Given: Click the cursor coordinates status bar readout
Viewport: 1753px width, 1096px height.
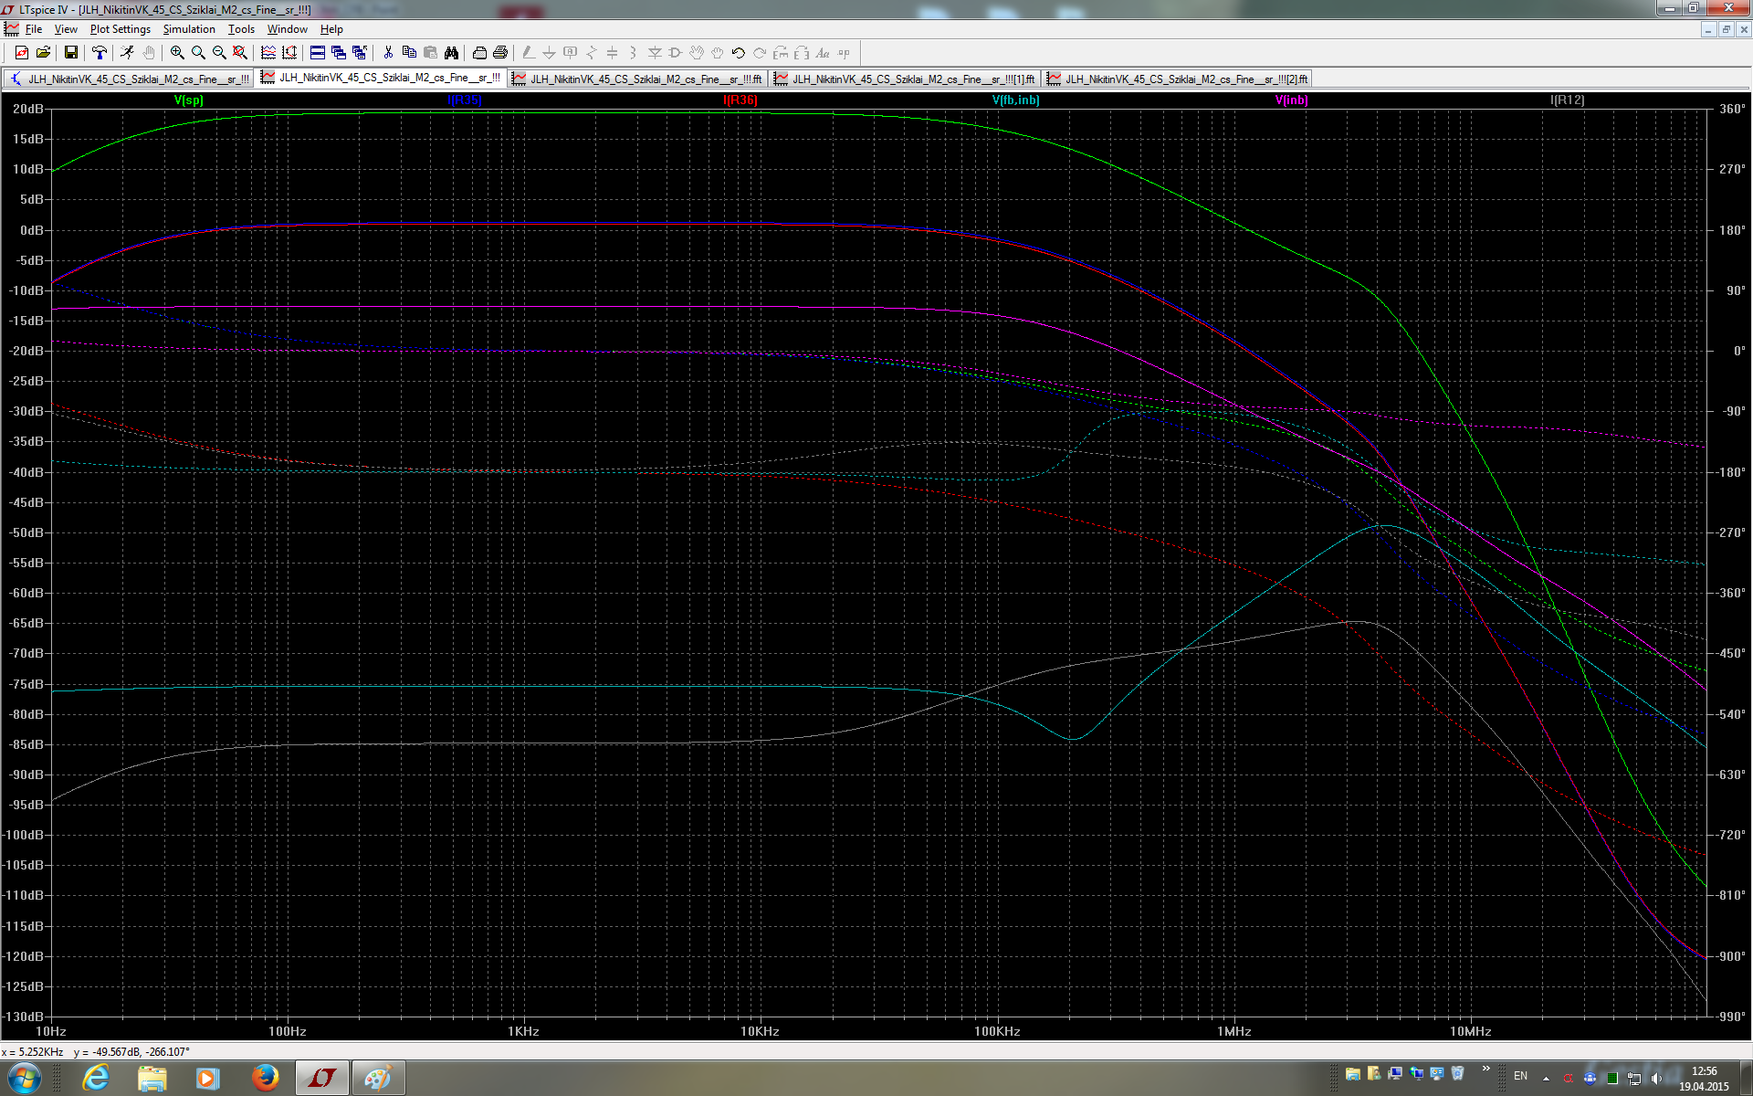Looking at the screenshot, I should (x=96, y=1052).
